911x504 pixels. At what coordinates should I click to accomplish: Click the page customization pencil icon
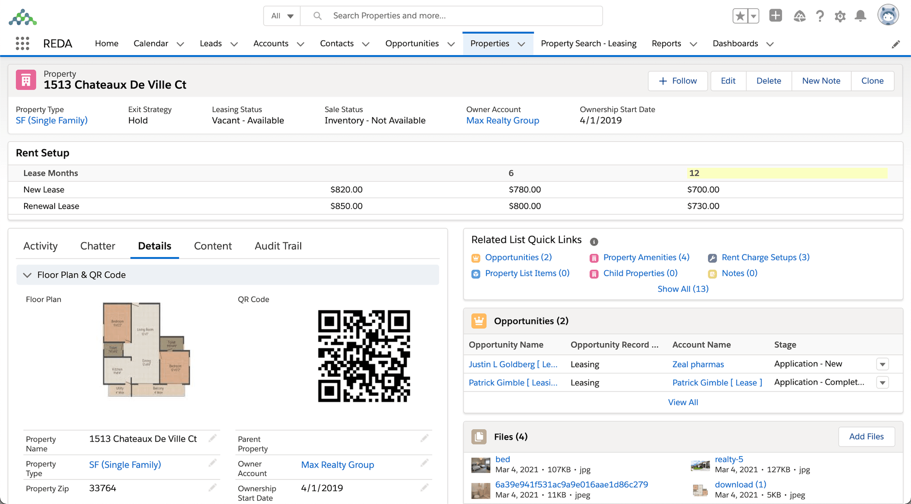pyautogui.click(x=896, y=44)
